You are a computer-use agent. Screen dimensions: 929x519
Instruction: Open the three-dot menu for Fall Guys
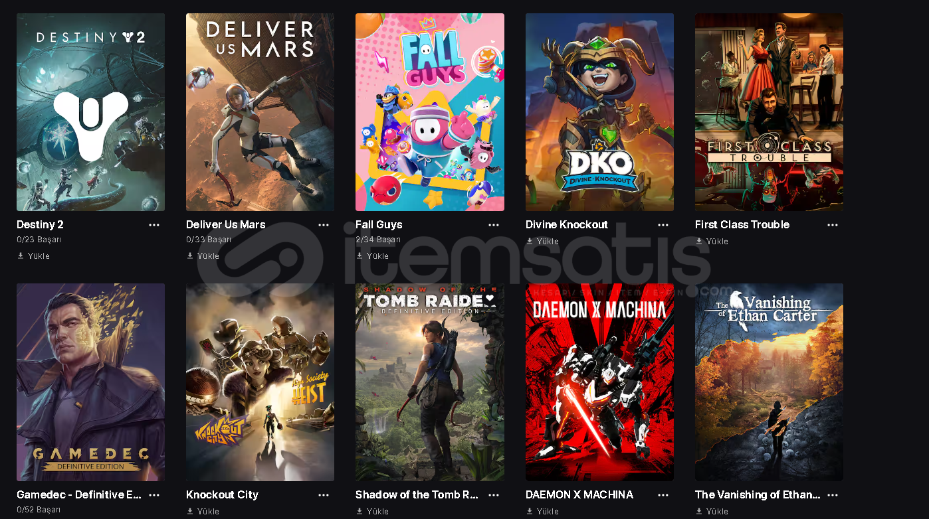coord(494,225)
